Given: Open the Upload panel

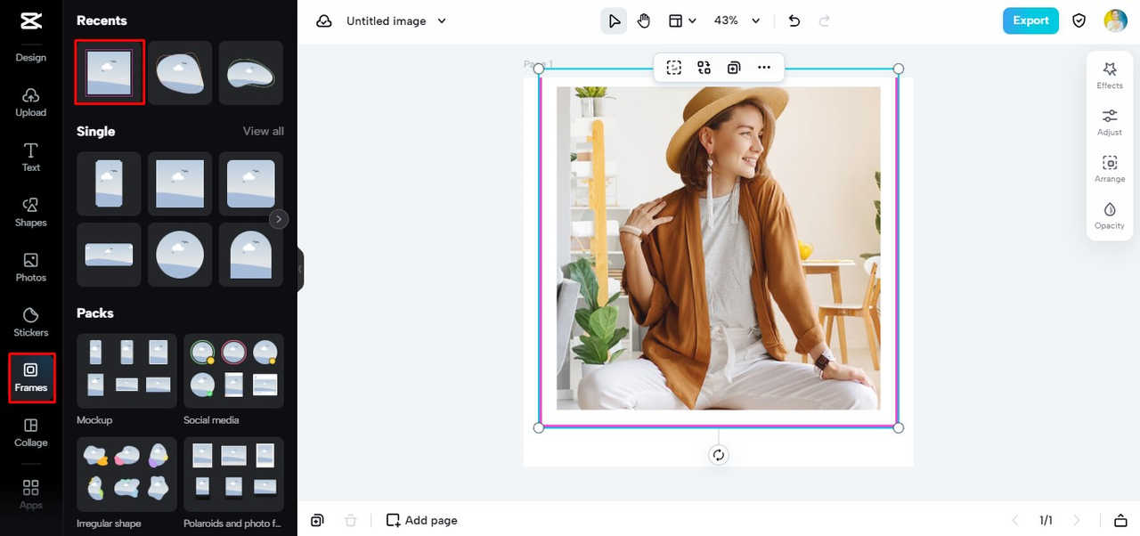Looking at the screenshot, I should click(30, 102).
